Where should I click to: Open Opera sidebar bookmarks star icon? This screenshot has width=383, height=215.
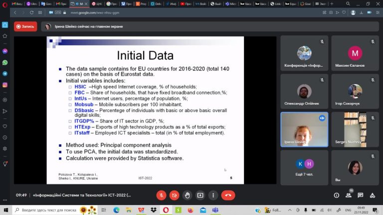click(x=5, y=36)
